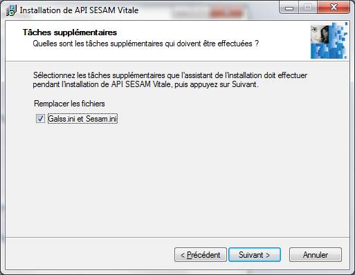Click the 'Installation de API SESAM Vitale' title text
Image resolution: width=355 pixels, height=275 pixels.
(x=79, y=10)
